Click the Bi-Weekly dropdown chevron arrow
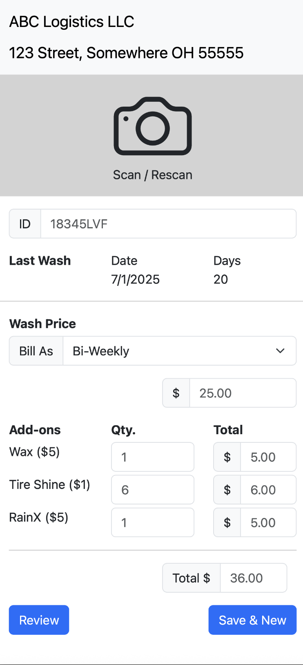The width and height of the screenshot is (303, 665). [x=280, y=351]
